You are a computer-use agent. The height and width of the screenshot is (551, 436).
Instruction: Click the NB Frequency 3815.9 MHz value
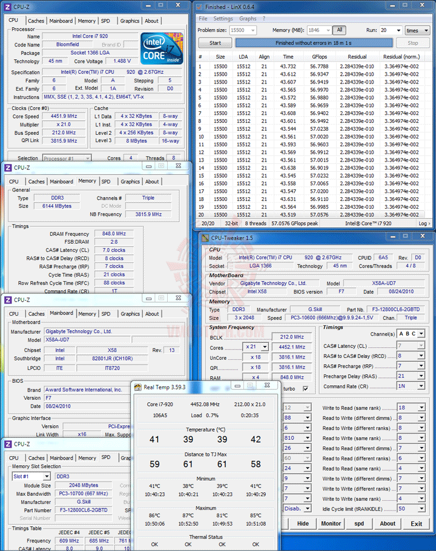(148, 214)
